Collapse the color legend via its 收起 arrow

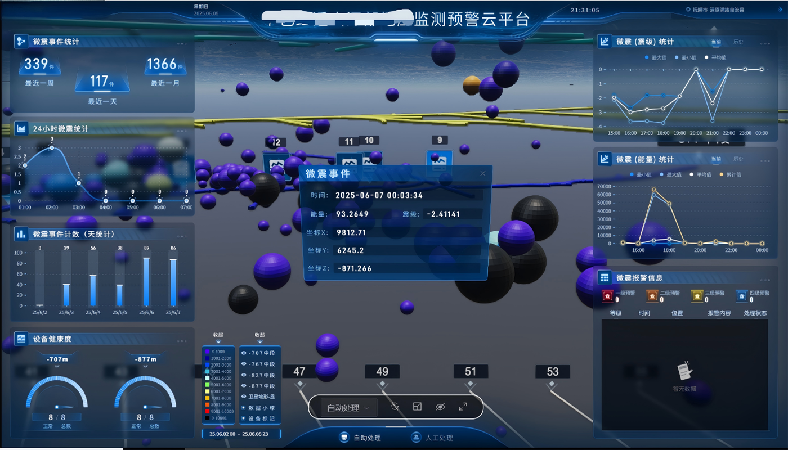(218, 341)
